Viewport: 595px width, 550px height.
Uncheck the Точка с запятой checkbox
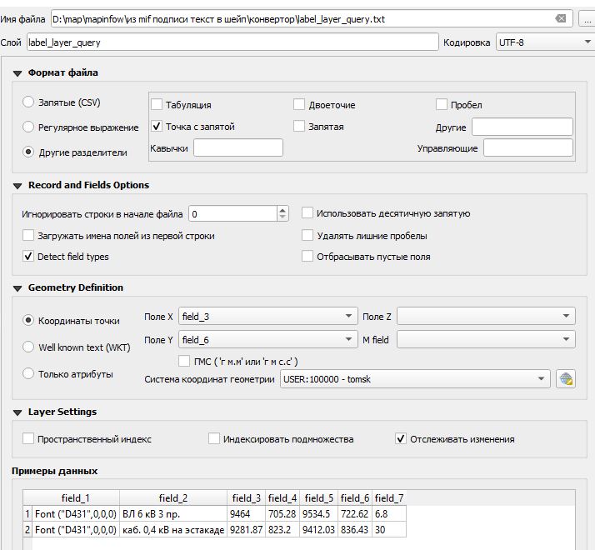point(157,127)
